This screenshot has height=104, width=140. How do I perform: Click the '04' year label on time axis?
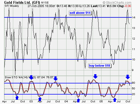[x=66, y=102]
